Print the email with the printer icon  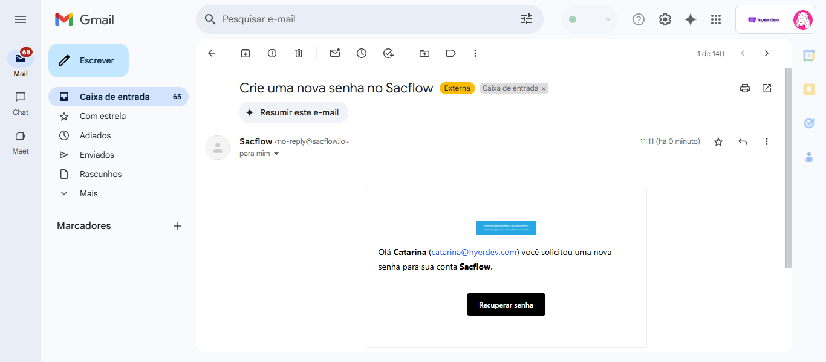click(x=745, y=88)
